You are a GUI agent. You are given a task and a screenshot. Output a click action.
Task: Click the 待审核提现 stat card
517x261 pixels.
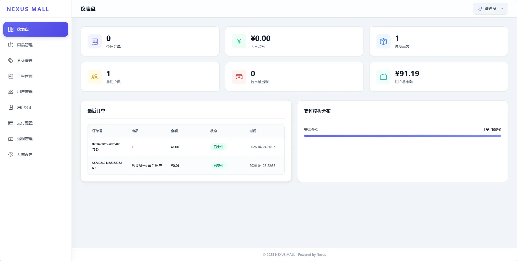(x=294, y=77)
